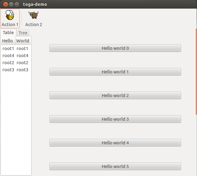Image resolution: width=197 pixels, height=176 pixels.
Task: Minimize the toga-demo window
Action: point(11,4)
